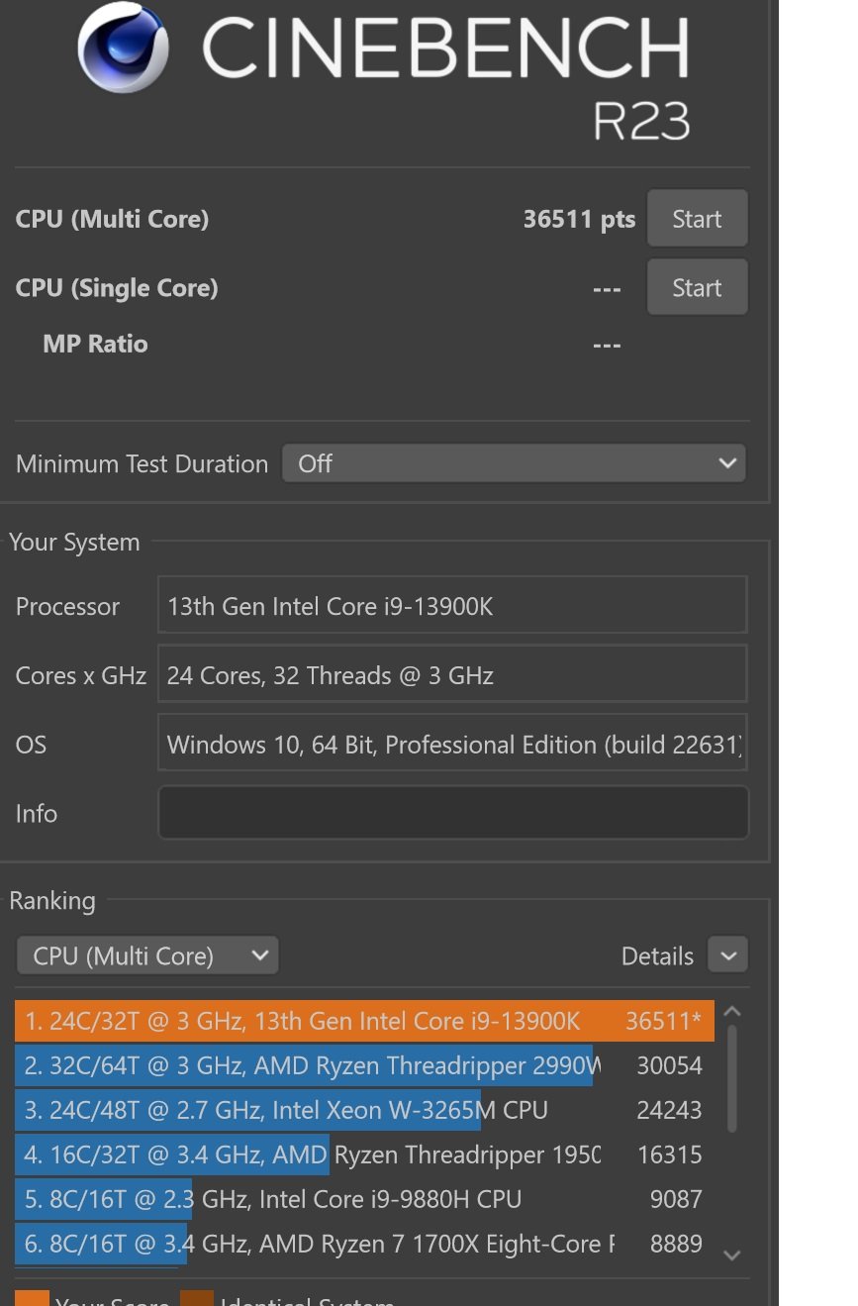The image size is (858, 1306).
Task: Select ranking row AMD Ryzen Threadripper 1950
Action: 364,1155
